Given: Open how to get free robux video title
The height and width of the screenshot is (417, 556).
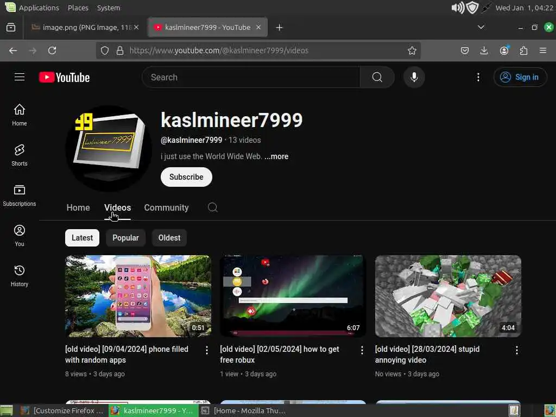Looking at the screenshot, I should [x=280, y=355].
